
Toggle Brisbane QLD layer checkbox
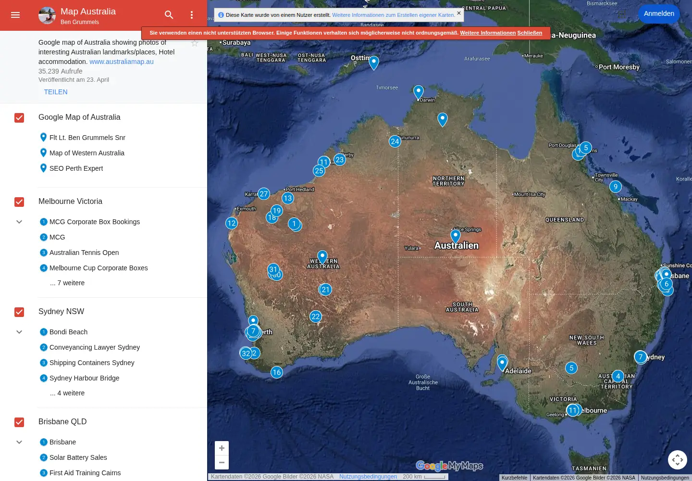(x=19, y=422)
